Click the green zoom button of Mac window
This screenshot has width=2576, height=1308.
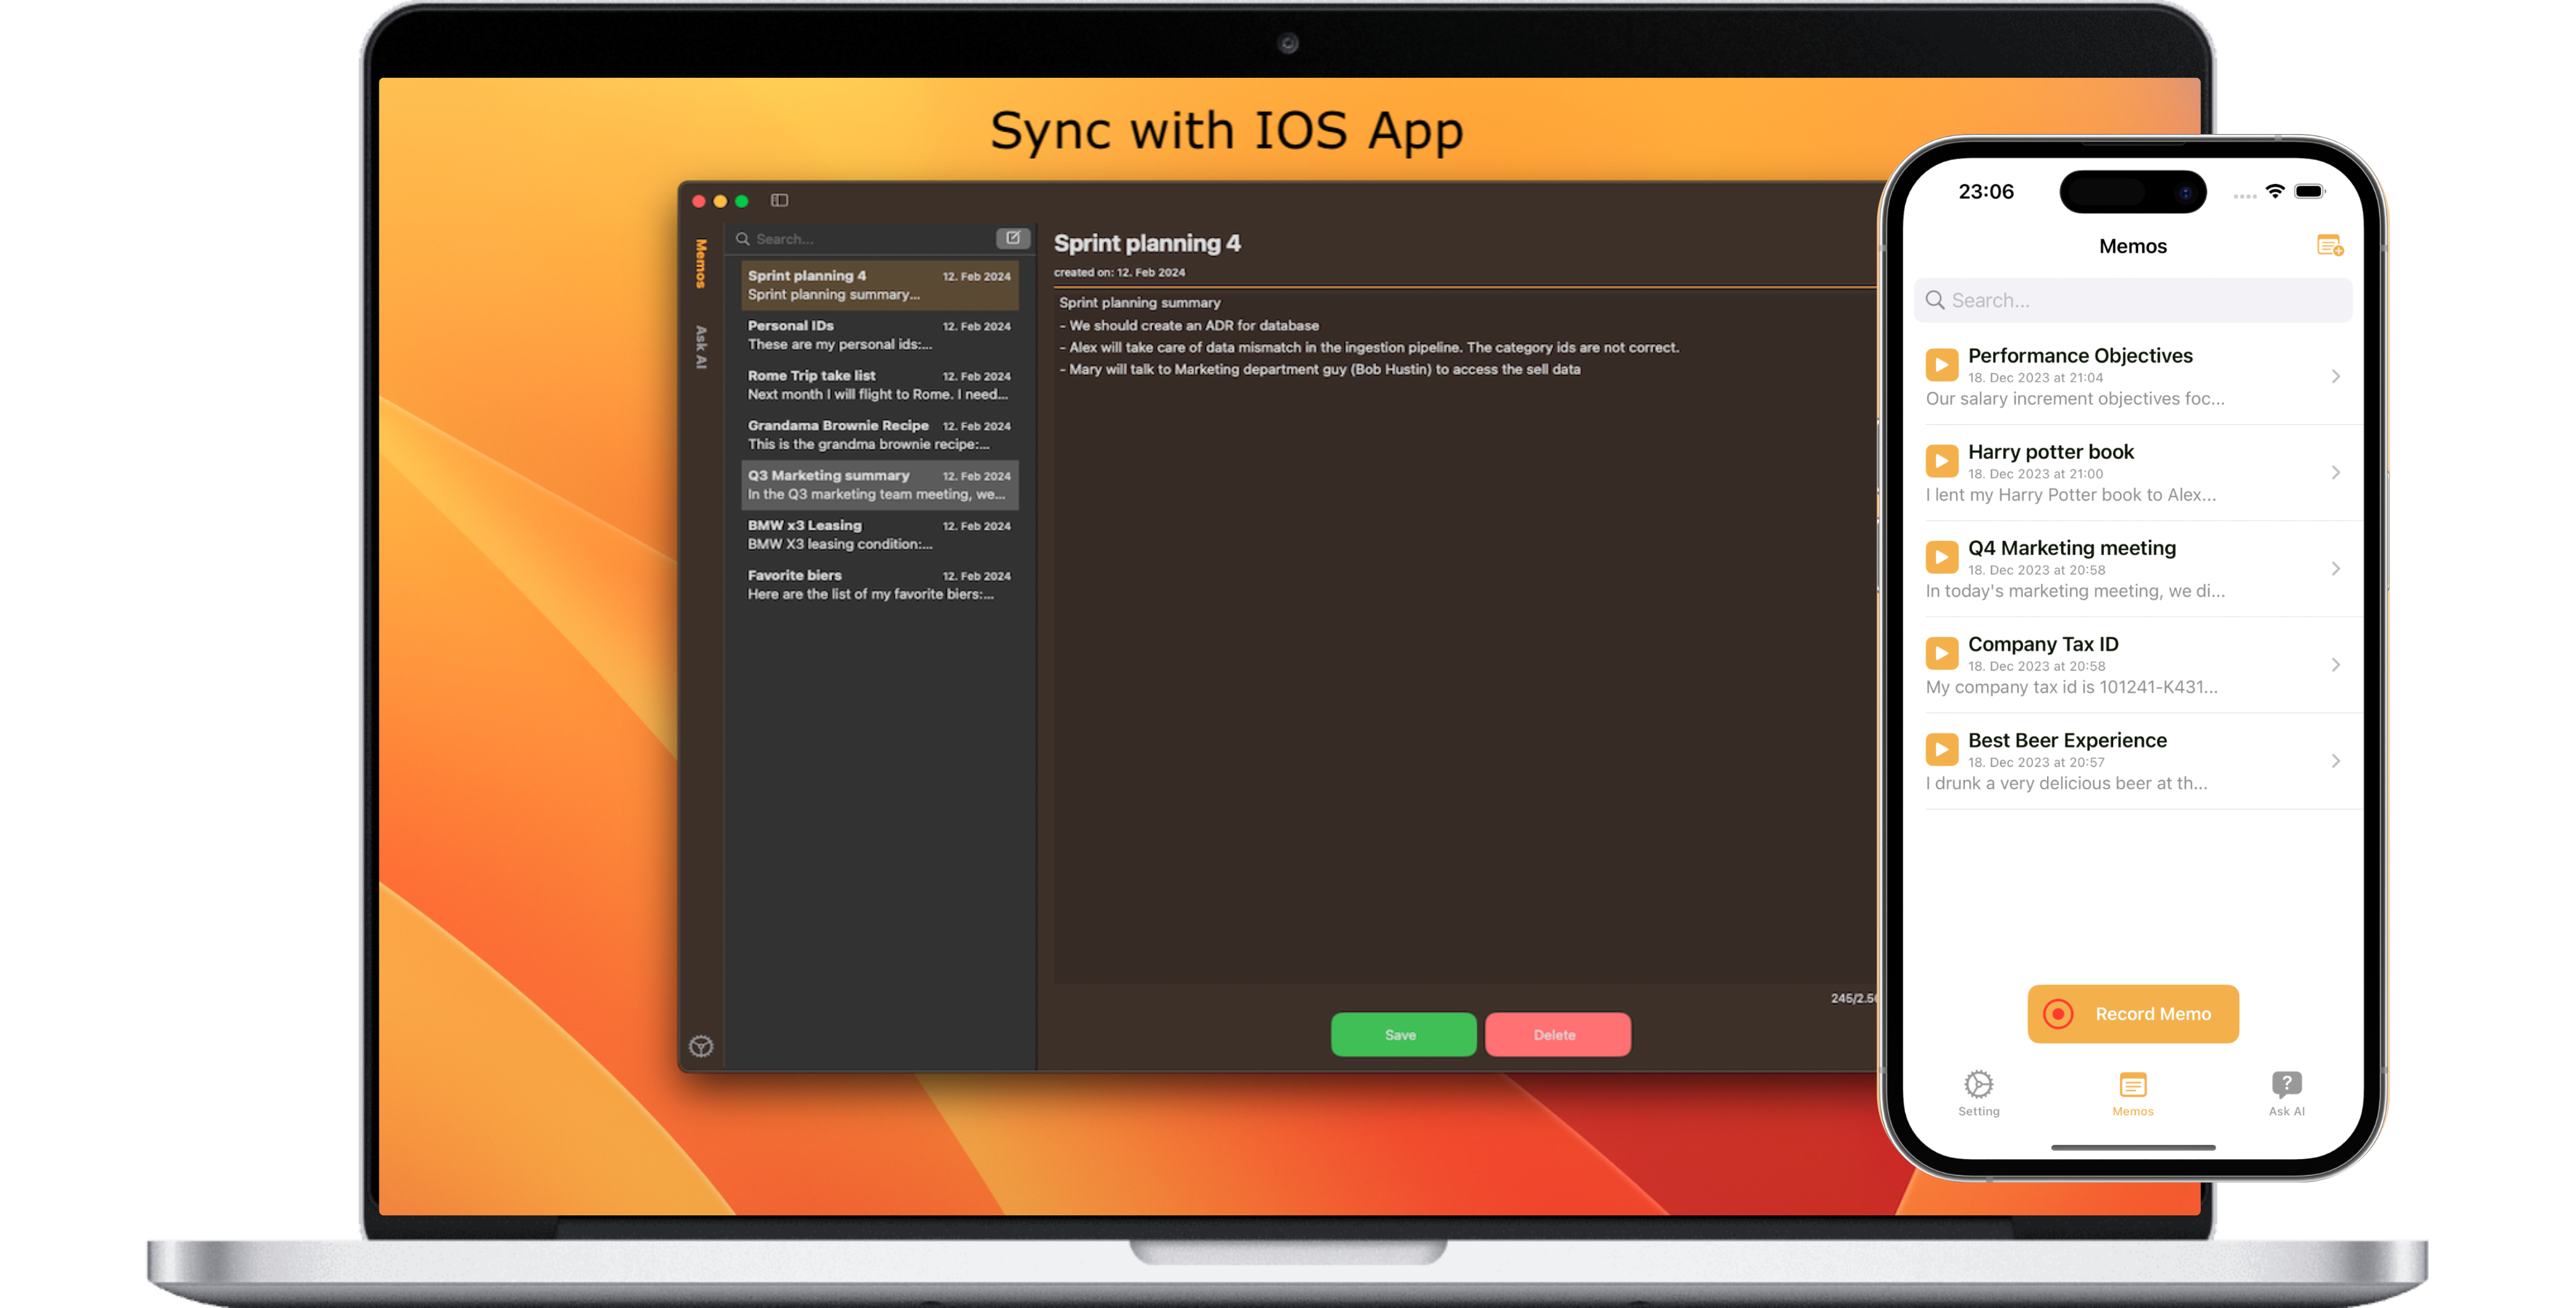742,201
